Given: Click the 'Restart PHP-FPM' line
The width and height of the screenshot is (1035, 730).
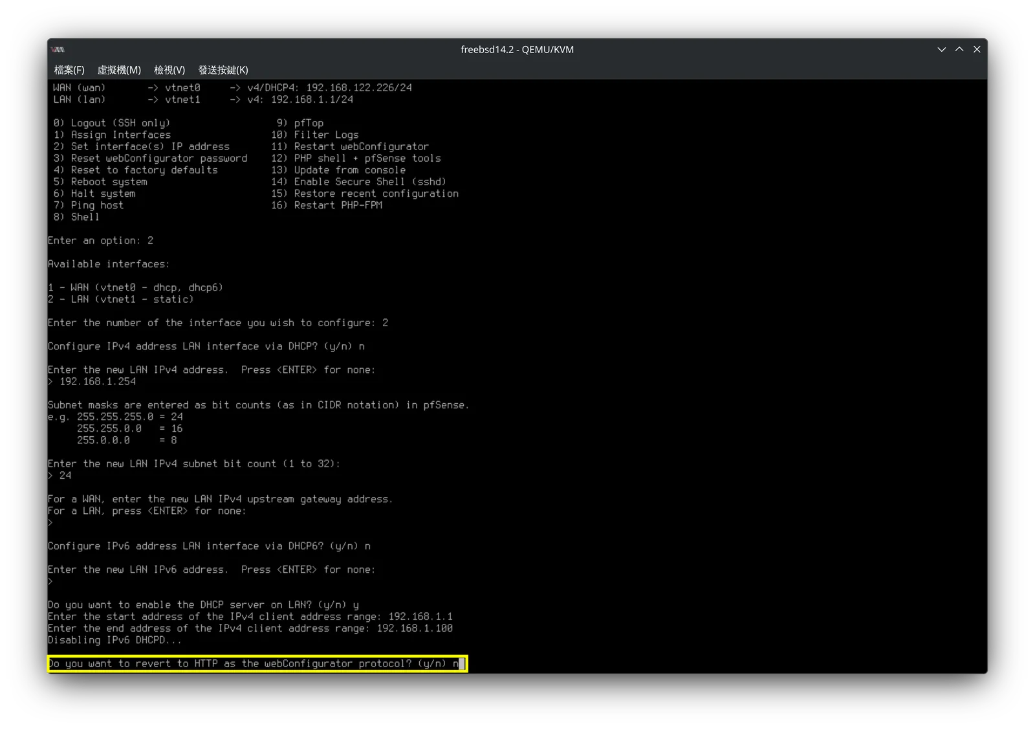Looking at the screenshot, I should click(x=327, y=205).
